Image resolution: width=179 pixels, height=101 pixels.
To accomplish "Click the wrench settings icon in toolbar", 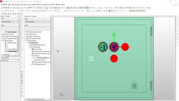I will 11,8.
